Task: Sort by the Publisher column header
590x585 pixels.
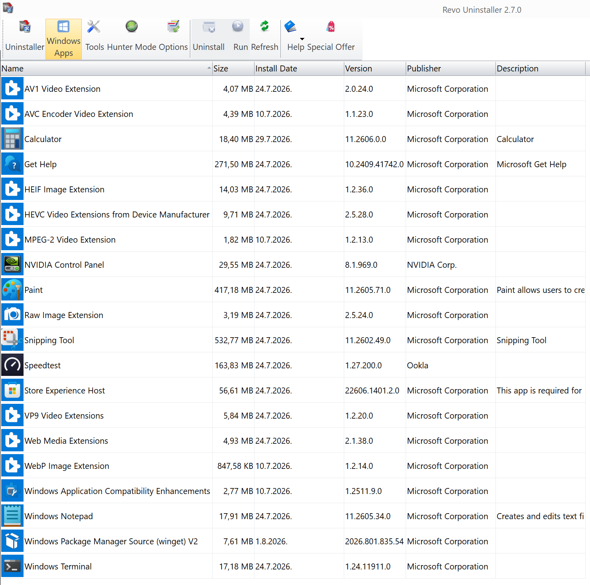Action: pyautogui.click(x=451, y=69)
